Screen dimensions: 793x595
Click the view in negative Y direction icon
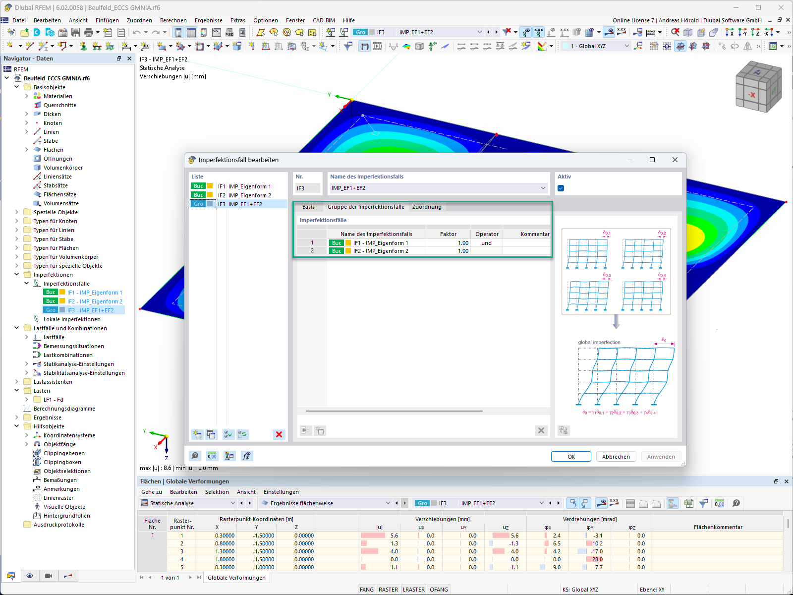click(x=742, y=32)
